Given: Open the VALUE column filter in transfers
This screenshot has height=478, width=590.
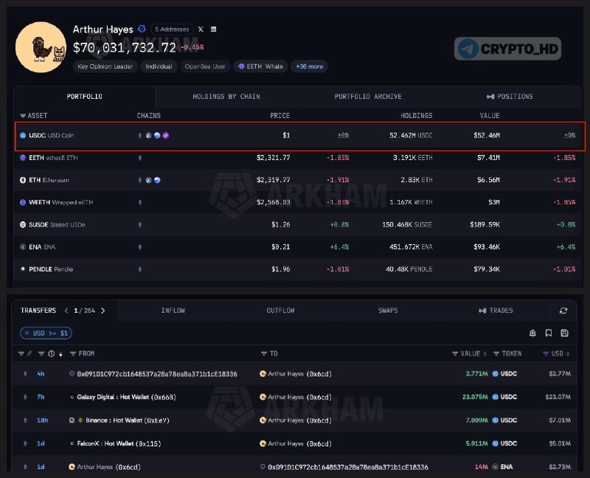Looking at the screenshot, I should click(x=455, y=354).
